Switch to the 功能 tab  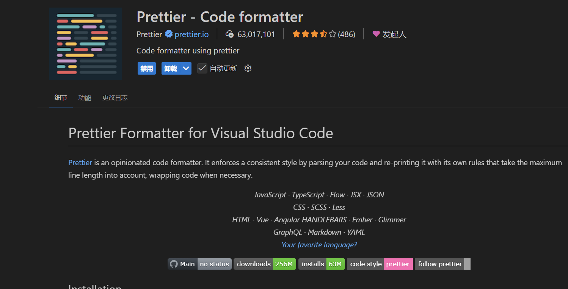[x=85, y=98]
